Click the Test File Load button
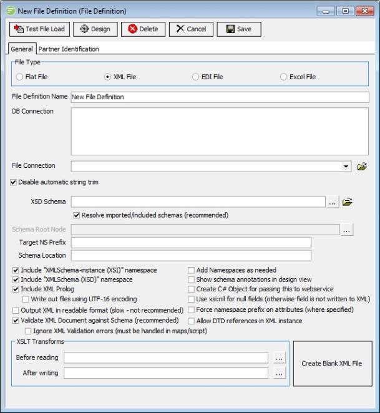This screenshot has width=380, height=413. tap(39, 29)
